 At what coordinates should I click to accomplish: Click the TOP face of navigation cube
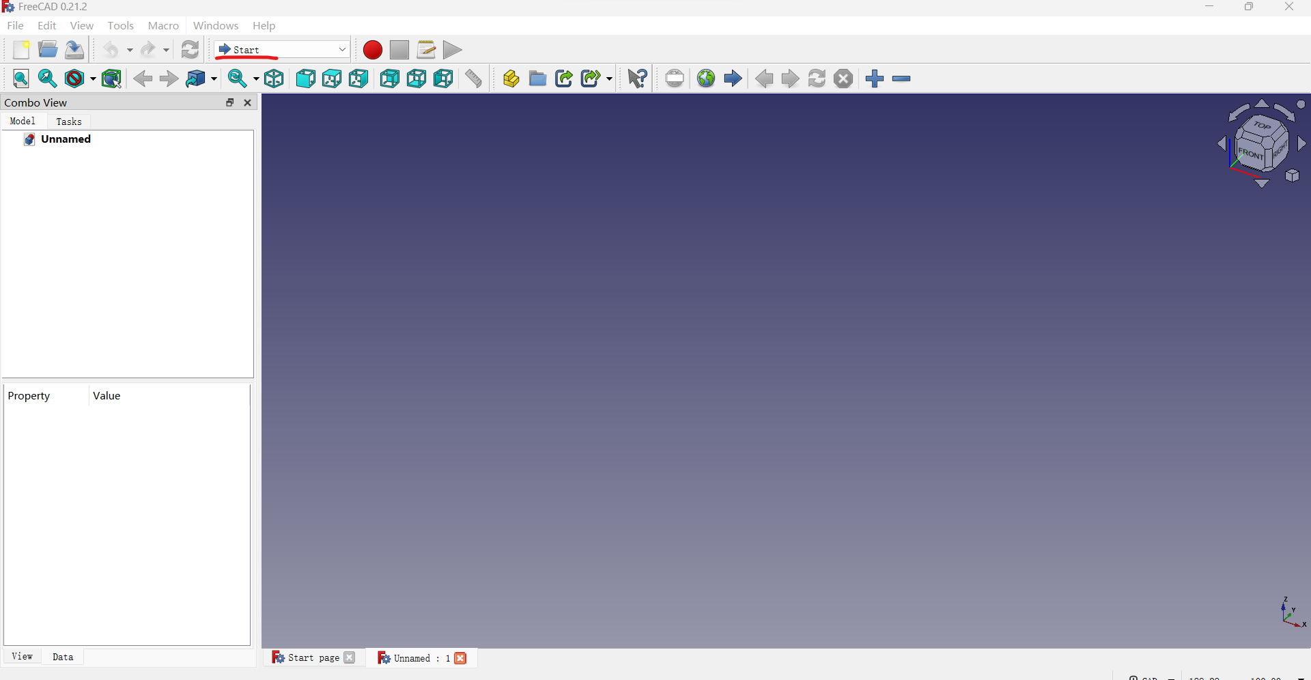click(1263, 126)
